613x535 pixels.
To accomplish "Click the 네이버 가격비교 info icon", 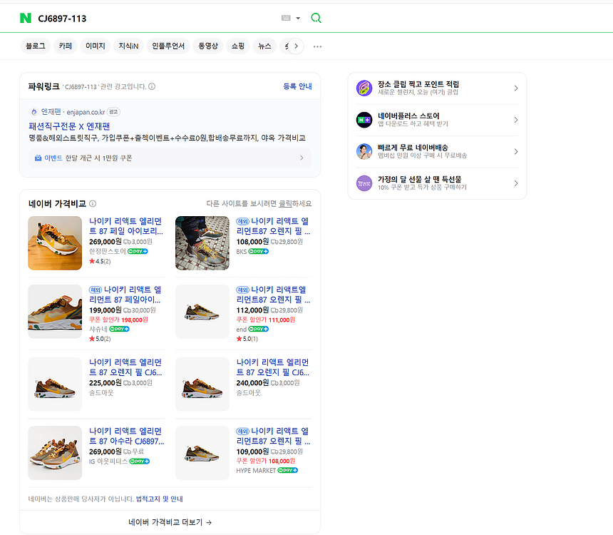I will coord(93,203).
